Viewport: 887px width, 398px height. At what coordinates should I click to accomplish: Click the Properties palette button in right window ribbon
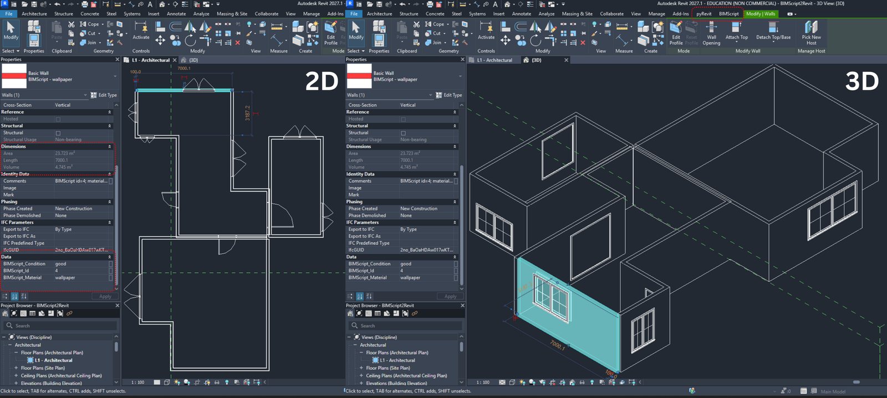point(379,40)
